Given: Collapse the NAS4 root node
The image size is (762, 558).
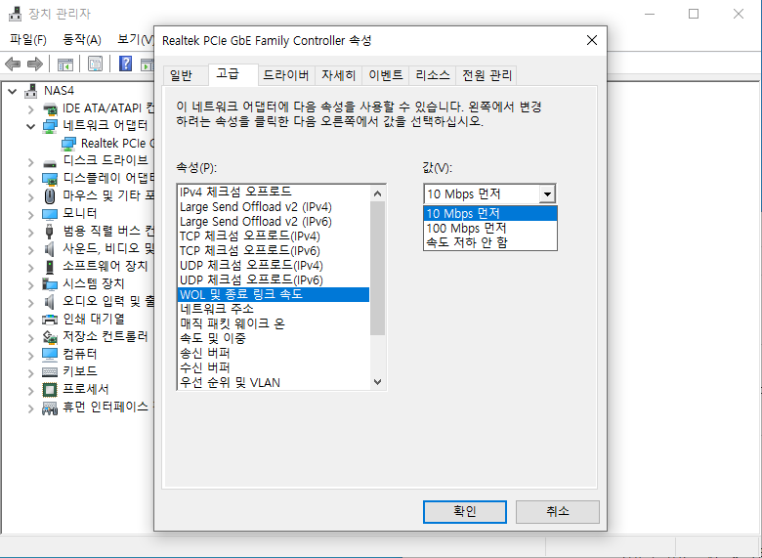Looking at the screenshot, I should [x=13, y=91].
